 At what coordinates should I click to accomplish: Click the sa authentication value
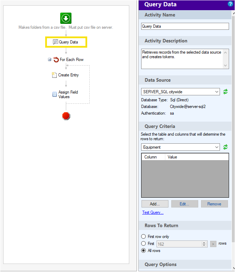click(x=172, y=113)
